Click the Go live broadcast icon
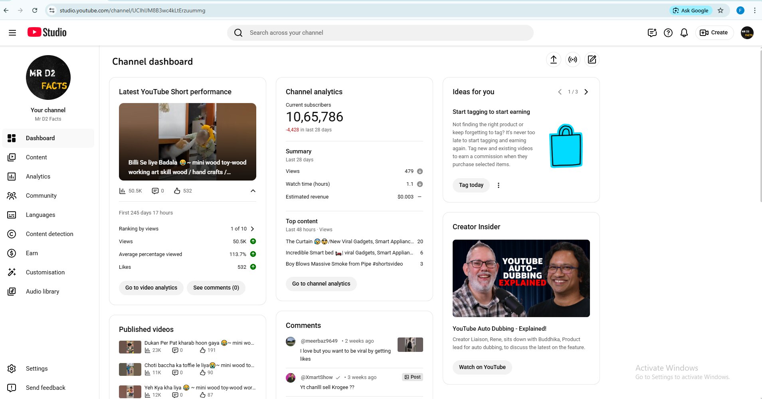The width and height of the screenshot is (762, 399). pyautogui.click(x=573, y=60)
